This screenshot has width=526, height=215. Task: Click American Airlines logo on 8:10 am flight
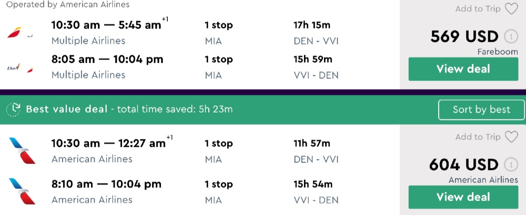pos(22,191)
